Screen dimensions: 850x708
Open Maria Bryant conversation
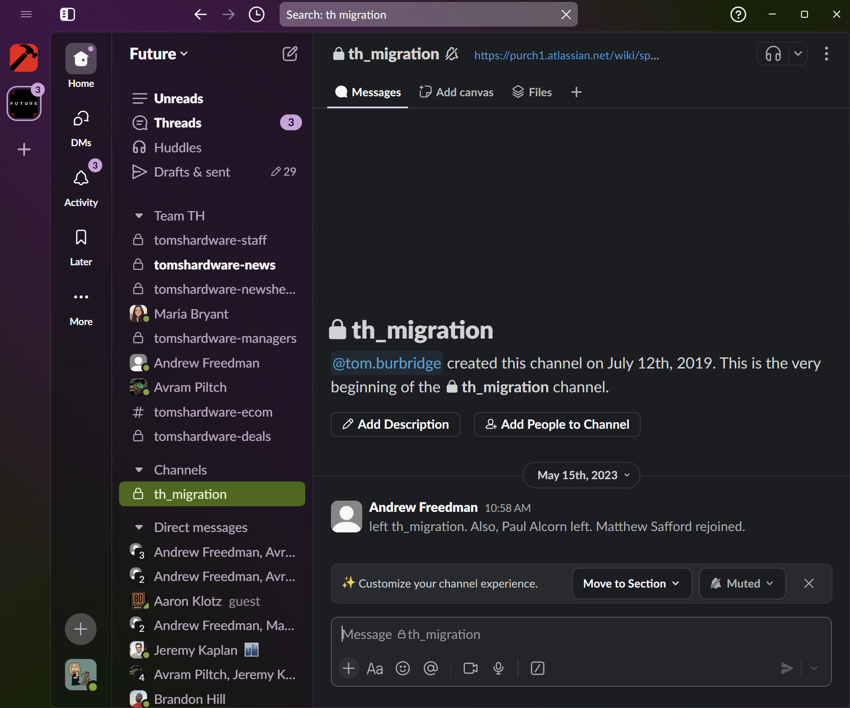pos(212,314)
